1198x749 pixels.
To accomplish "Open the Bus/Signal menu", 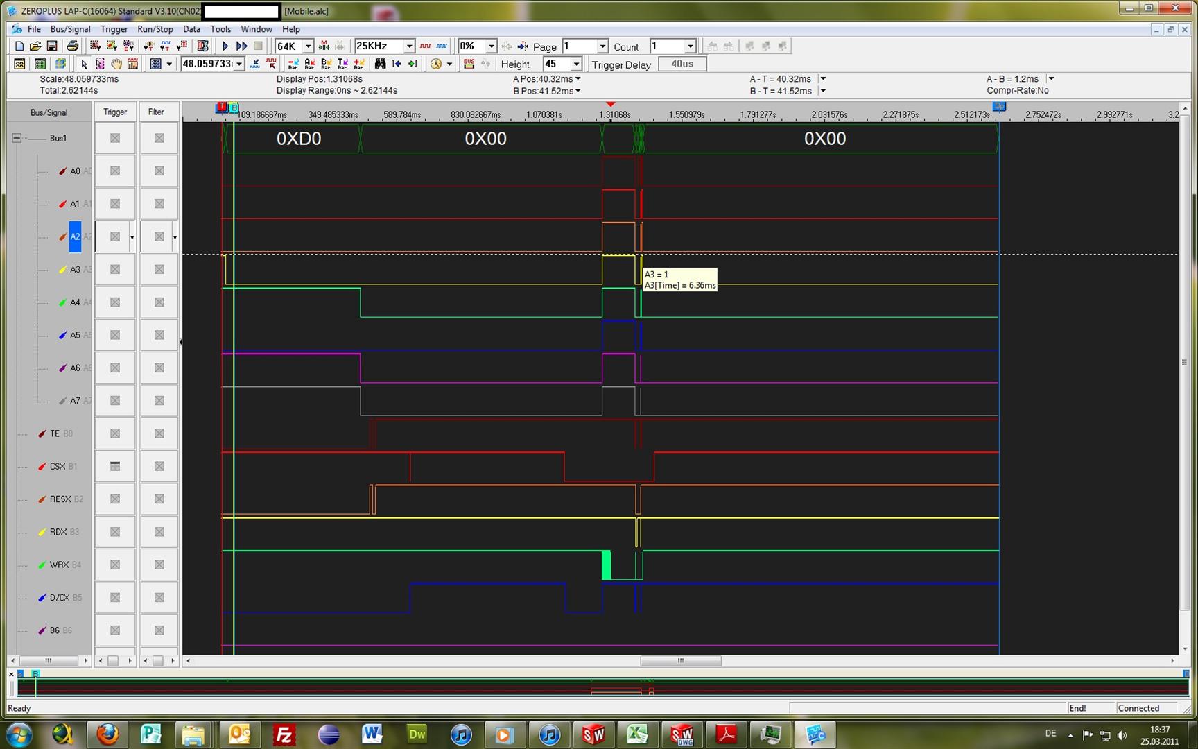I will tap(70, 29).
